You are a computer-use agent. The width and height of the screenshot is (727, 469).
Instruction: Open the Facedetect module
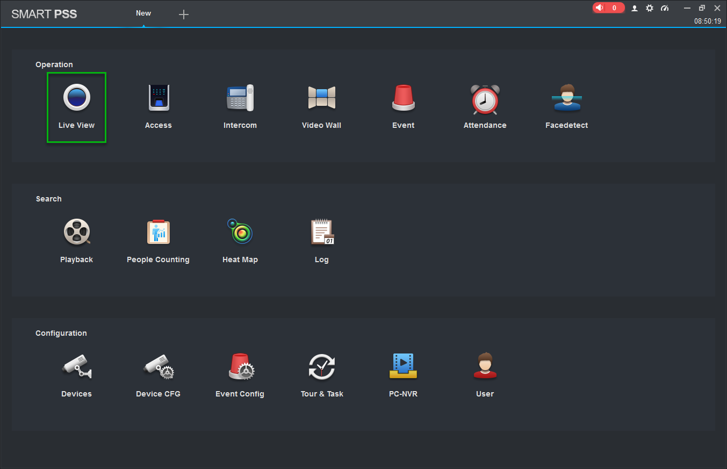pos(567,107)
